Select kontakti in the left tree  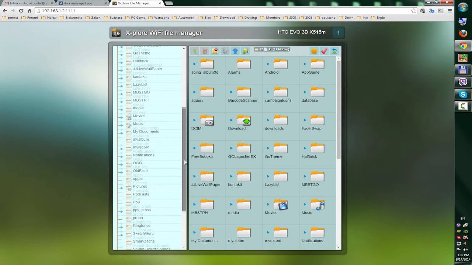(139, 77)
